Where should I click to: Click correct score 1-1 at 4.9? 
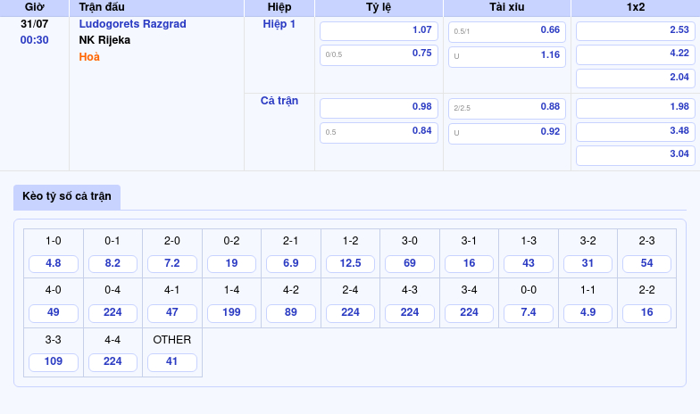tap(587, 313)
